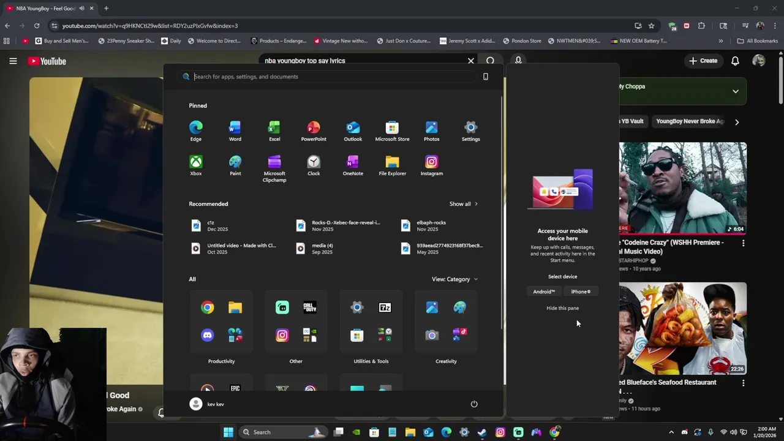Expand Show all recommended items
Screen dimensions: 784x441
pos(463,204)
